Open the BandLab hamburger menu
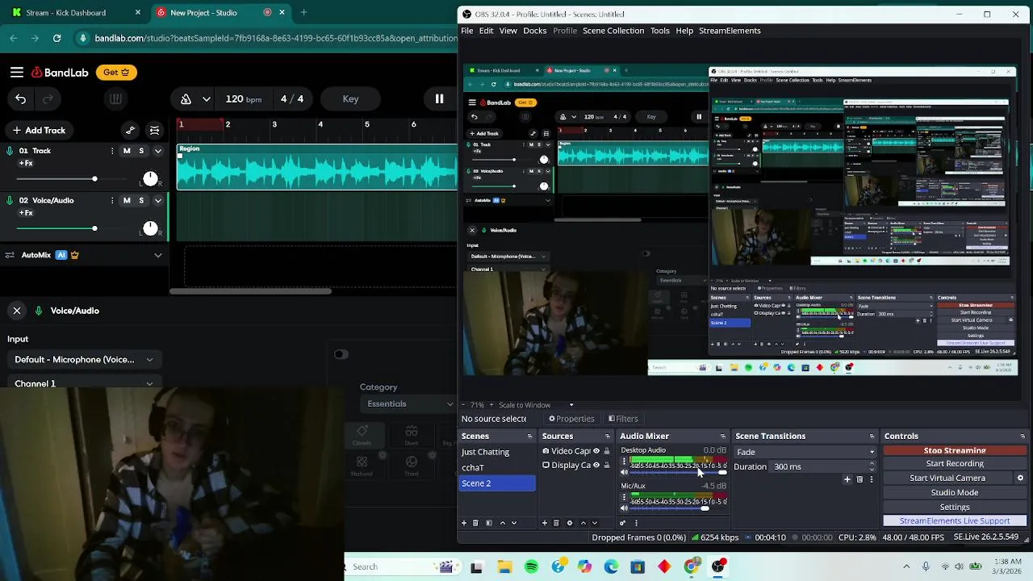The image size is (1033, 581). click(x=17, y=73)
